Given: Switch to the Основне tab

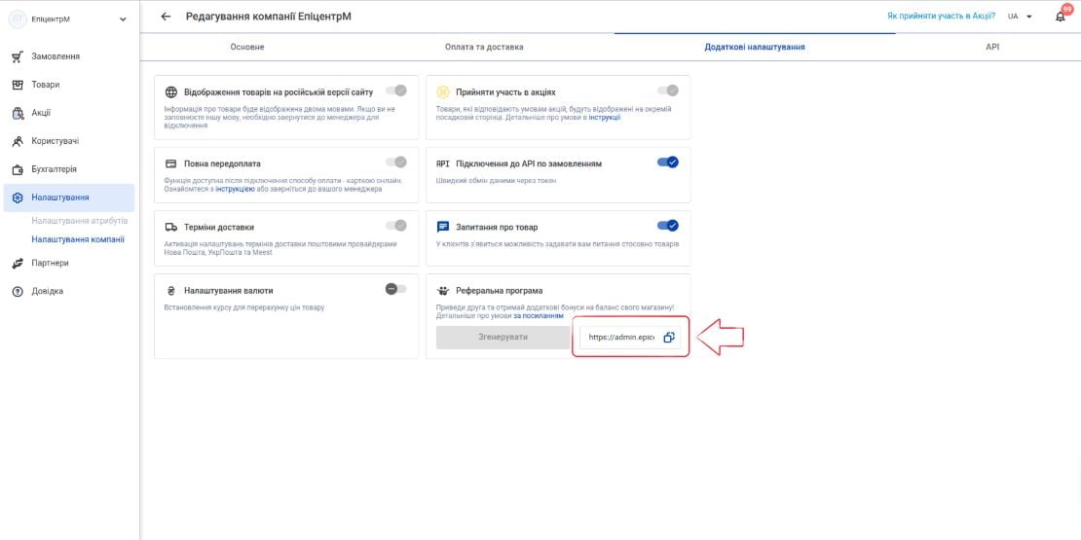Looking at the screenshot, I should pyautogui.click(x=246, y=47).
